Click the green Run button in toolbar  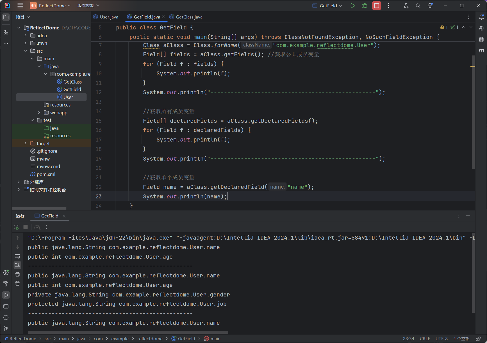353,6
